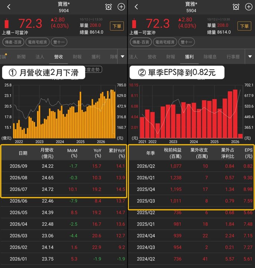Select 傳產-百貨 tag in left panel
Image resolution: width=255 pixels, height=268 pixels.
pos(13,42)
